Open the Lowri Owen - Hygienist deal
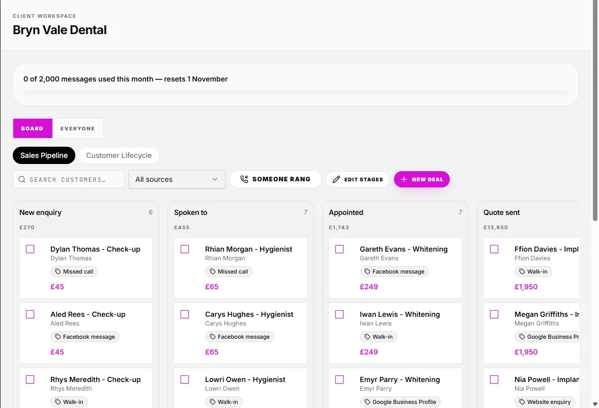This screenshot has width=599, height=408. pos(245,379)
